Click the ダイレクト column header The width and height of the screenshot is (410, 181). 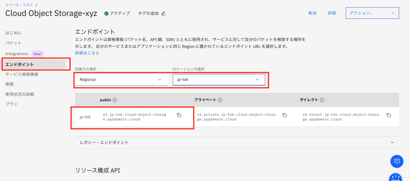click(309, 100)
